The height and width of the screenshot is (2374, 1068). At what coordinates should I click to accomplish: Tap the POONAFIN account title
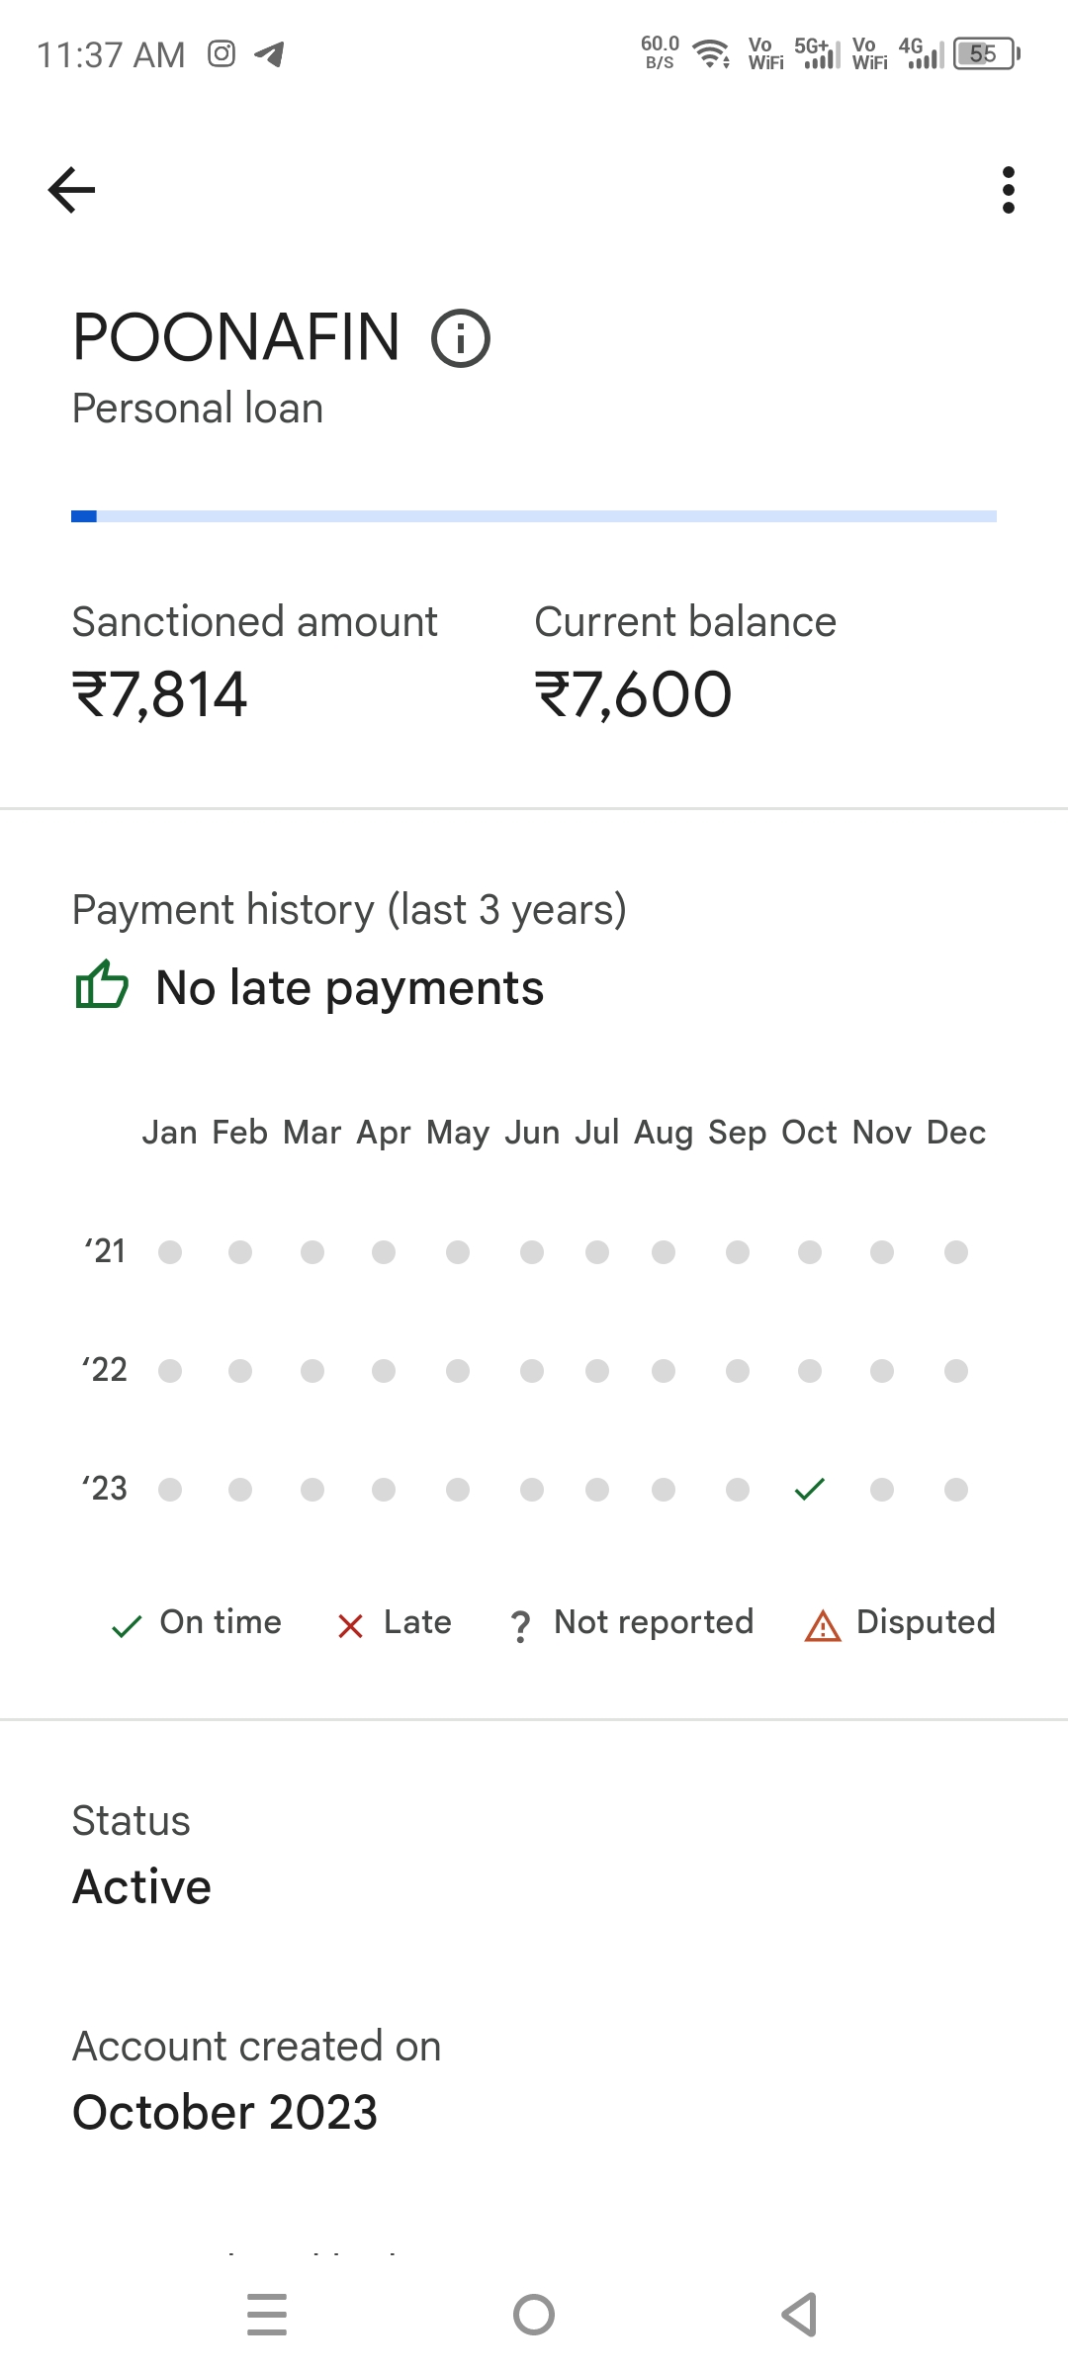pyautogui.click(x=236, y=337)
